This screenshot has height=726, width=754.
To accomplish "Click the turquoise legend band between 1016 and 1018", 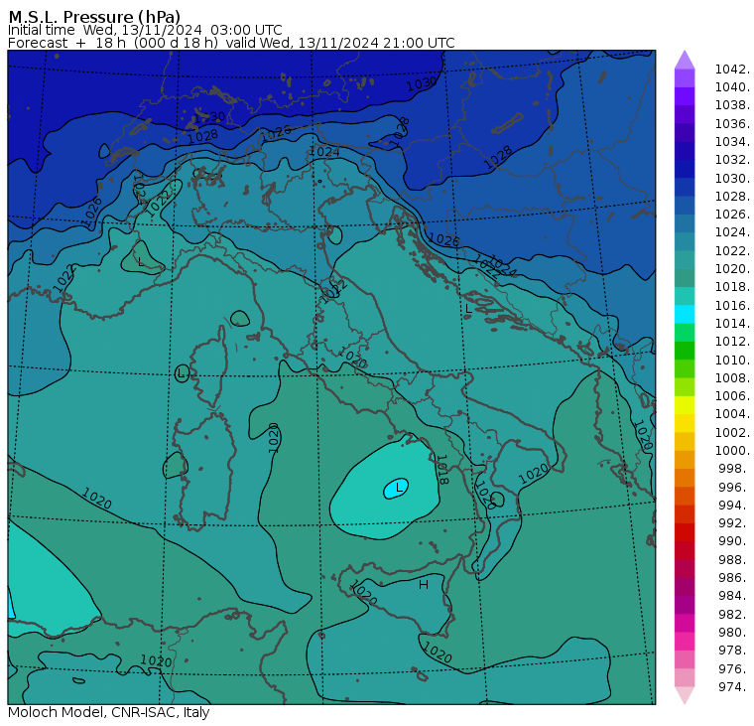I will [x=685, y=296].
